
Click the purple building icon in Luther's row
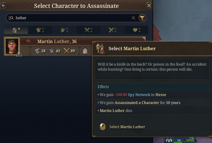click(x=85, y=51)
